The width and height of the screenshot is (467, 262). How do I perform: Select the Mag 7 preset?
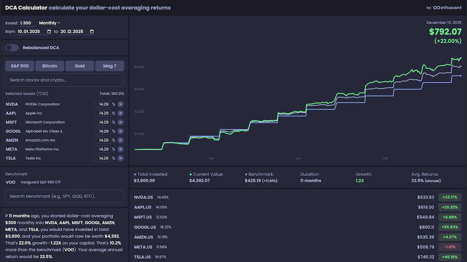click(x=109, y=65)
